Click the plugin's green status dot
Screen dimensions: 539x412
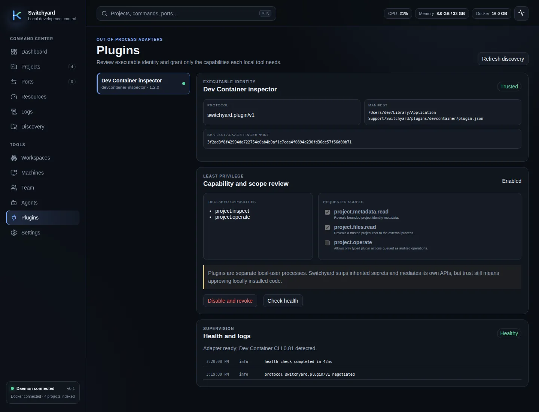pyautogui.click(x=184, y=84)
